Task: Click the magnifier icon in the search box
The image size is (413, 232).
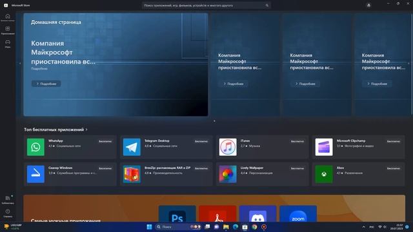Action: pos(267,5)
